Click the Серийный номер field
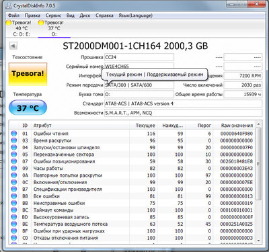The image size is (269, 252). click(139, 67)
